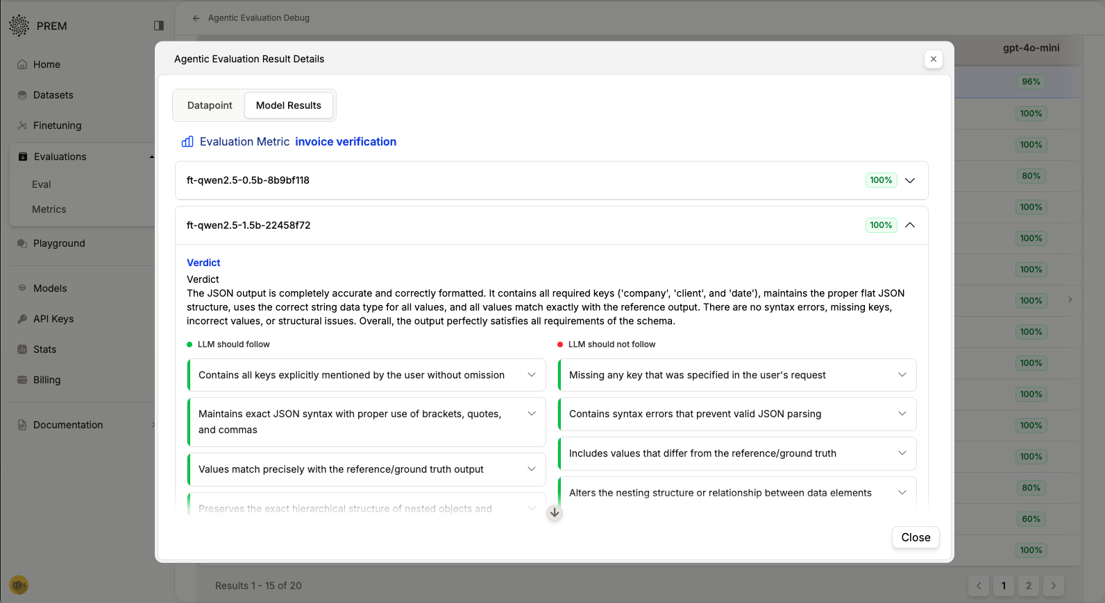Click the 100% badge of ft-qwen2.5-1.5b-22458f72
Screen dimensions: 1105x603
pos(881,225)
